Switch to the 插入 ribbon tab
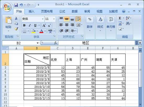 (31, 12)
